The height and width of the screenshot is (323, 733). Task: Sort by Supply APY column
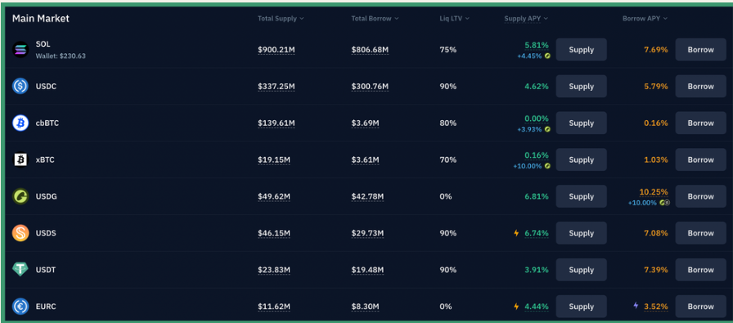click(x=526, y=18)
